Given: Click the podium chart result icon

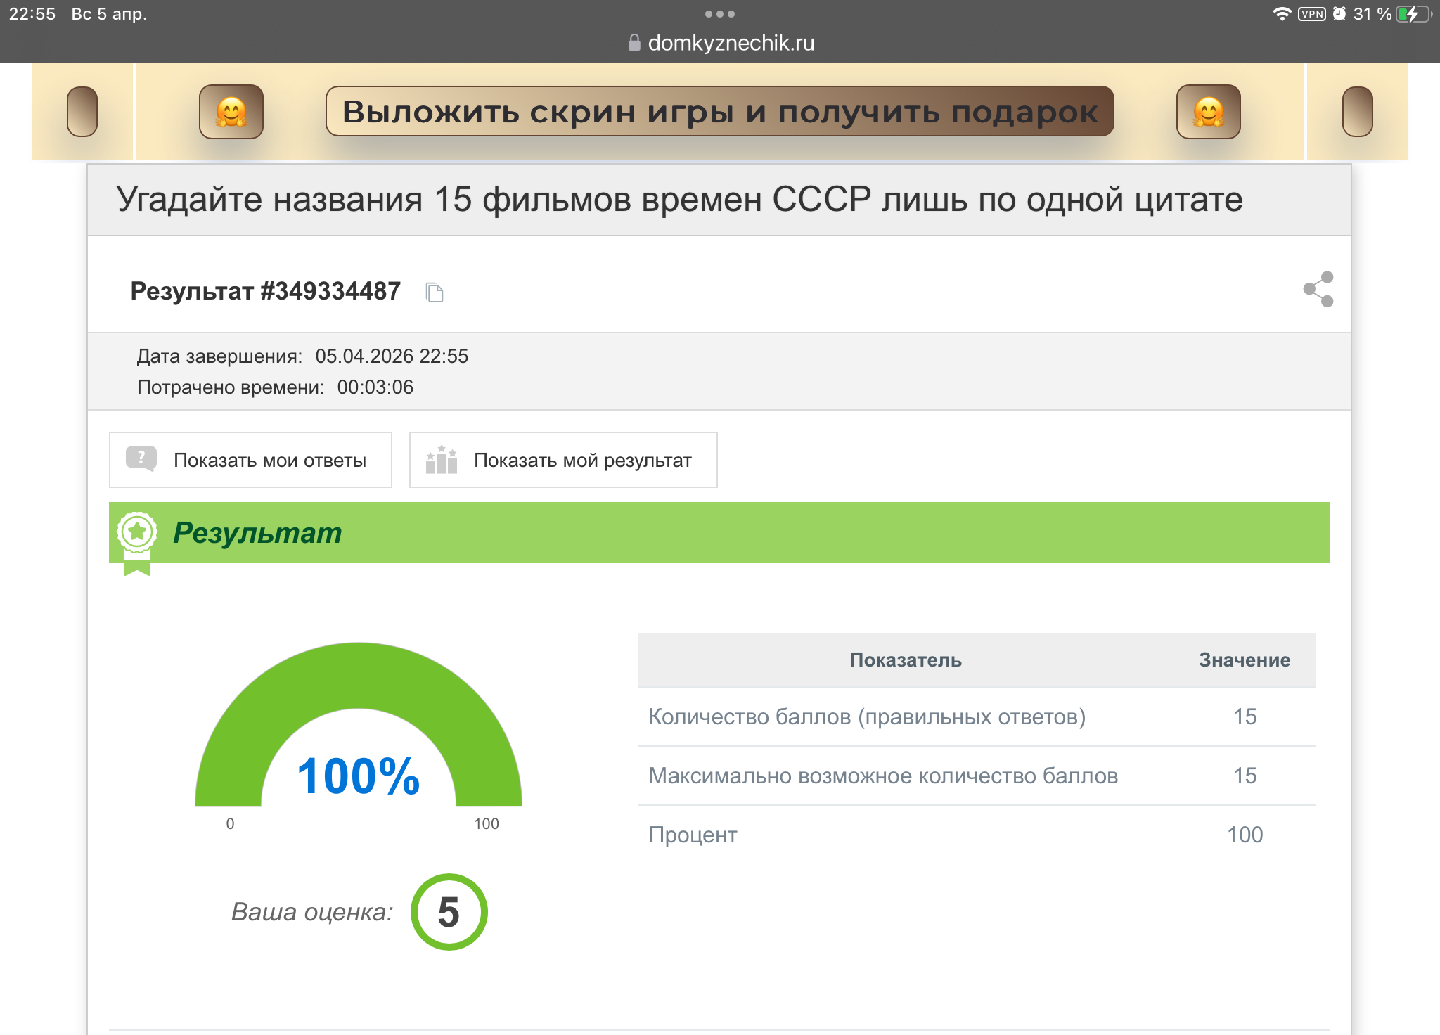Looking at the screenshot, I should click(x=442, y=460).
